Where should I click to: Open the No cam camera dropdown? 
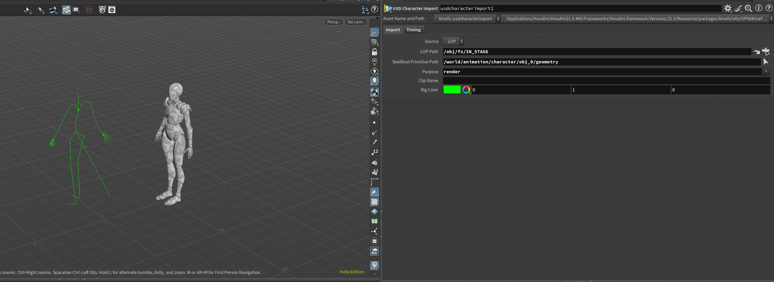[x=356, y=22]
